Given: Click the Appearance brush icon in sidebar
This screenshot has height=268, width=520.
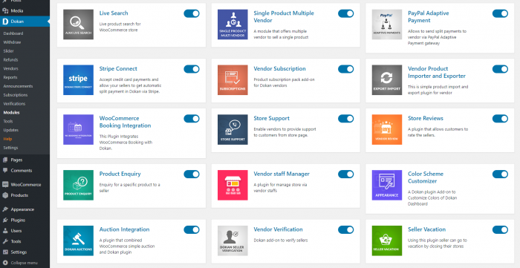Looking at the screenshot, I should (x=5, y=209).
